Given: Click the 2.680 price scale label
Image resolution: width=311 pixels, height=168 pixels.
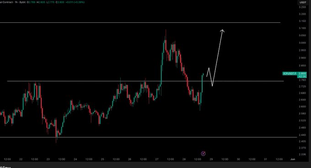Looking at the screenshot, I should point(302,93).
